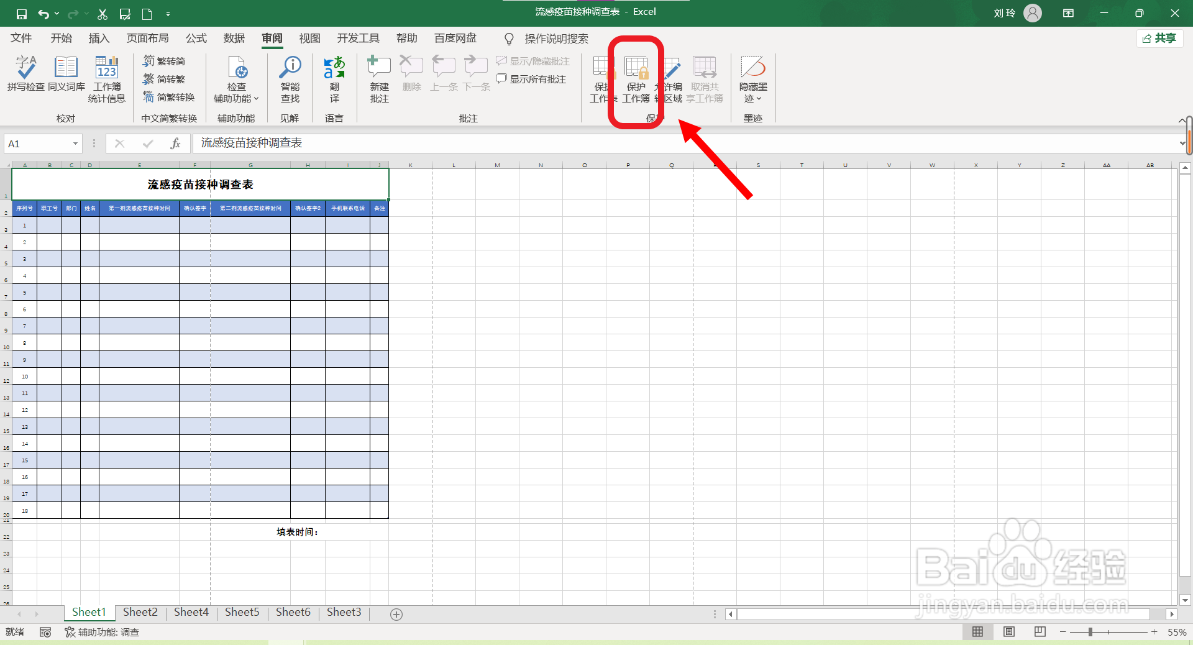The height and width of the screenshot is (645, 1193).
Task: Convert Simplified to Traditional (简转繁)
Action: pos(164,79)
